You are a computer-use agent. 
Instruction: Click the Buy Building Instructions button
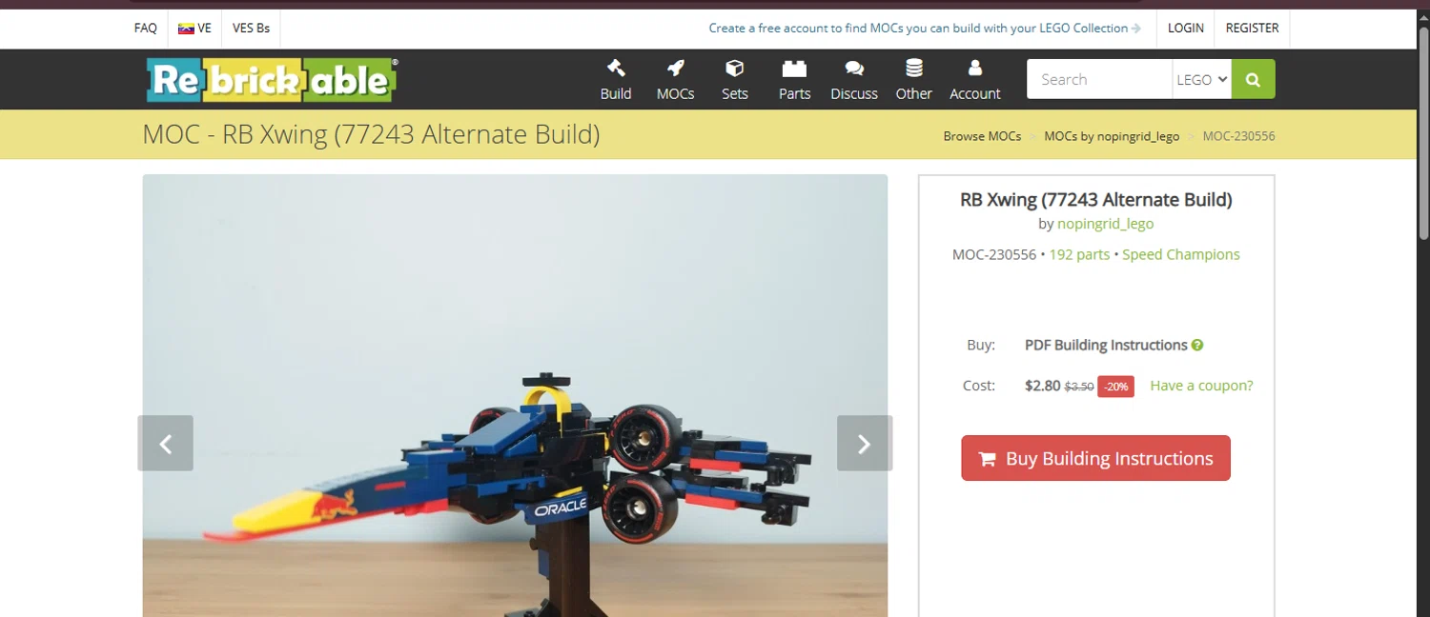tap(1095, 458)
